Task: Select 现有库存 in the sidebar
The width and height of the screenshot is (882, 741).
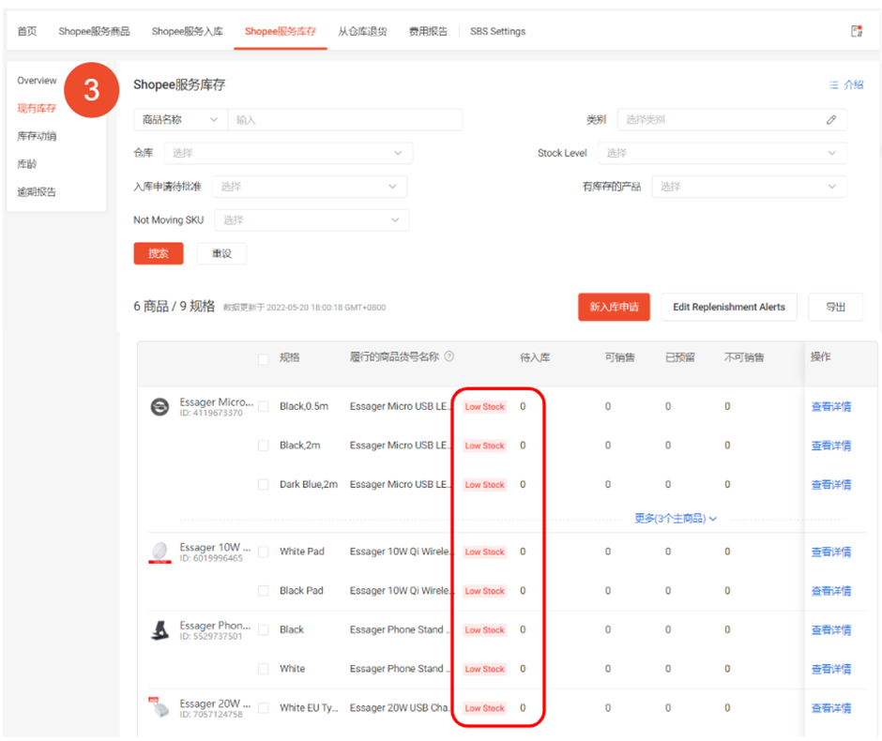Action: coord(37,109)
